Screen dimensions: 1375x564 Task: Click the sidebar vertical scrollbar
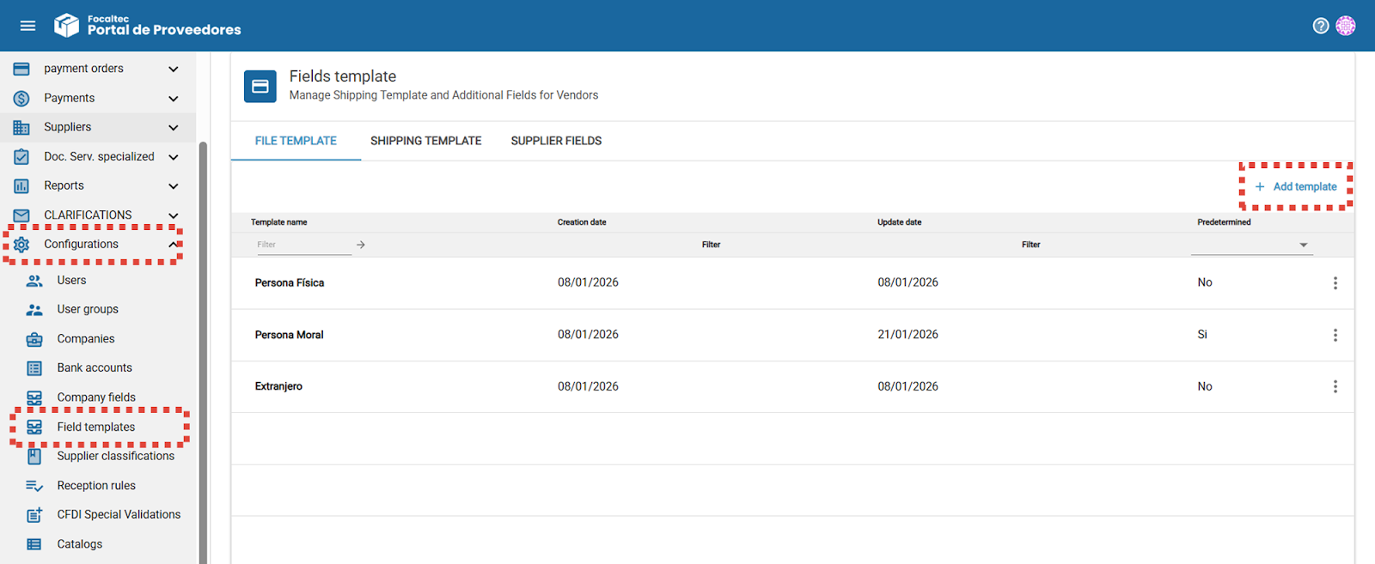[203, 352]
